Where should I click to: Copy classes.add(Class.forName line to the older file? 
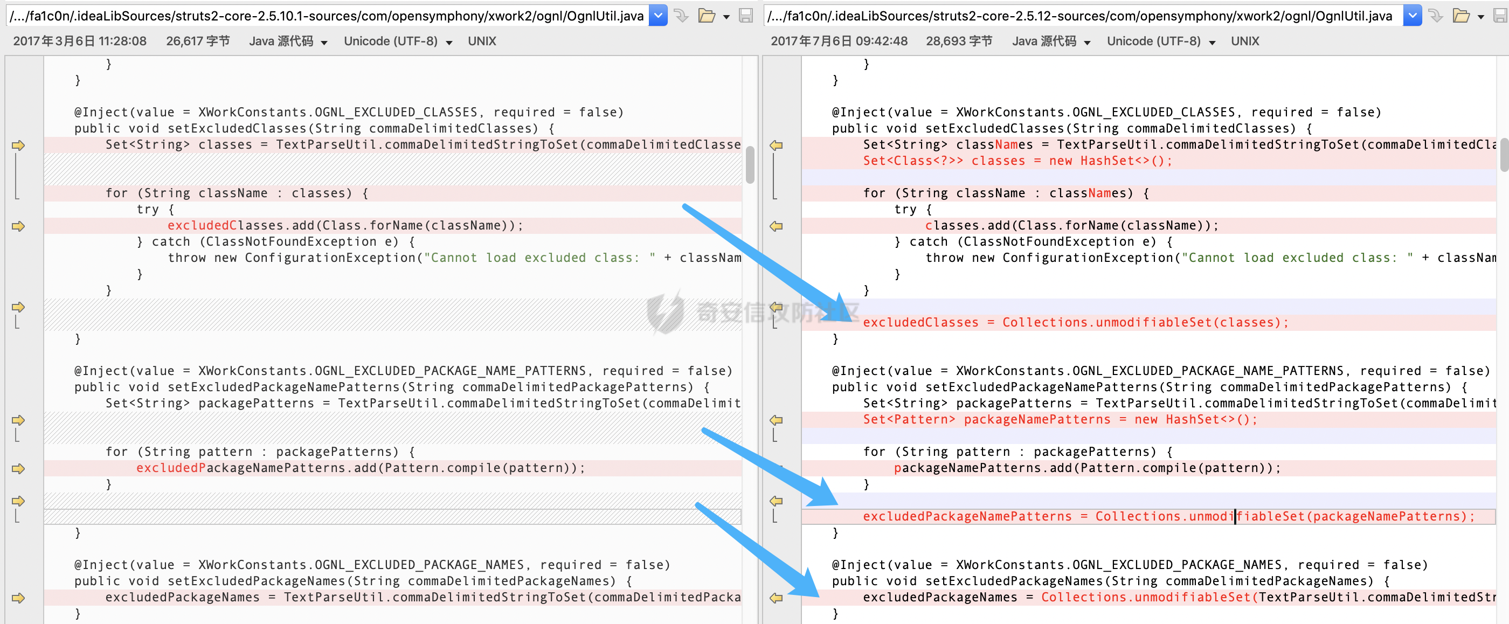(776, 226)
